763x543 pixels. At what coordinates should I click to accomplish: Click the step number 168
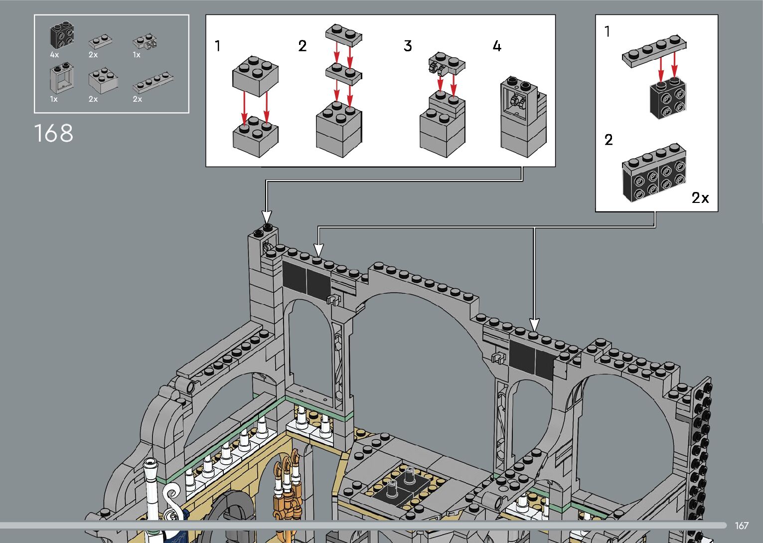tap(54, 134)
